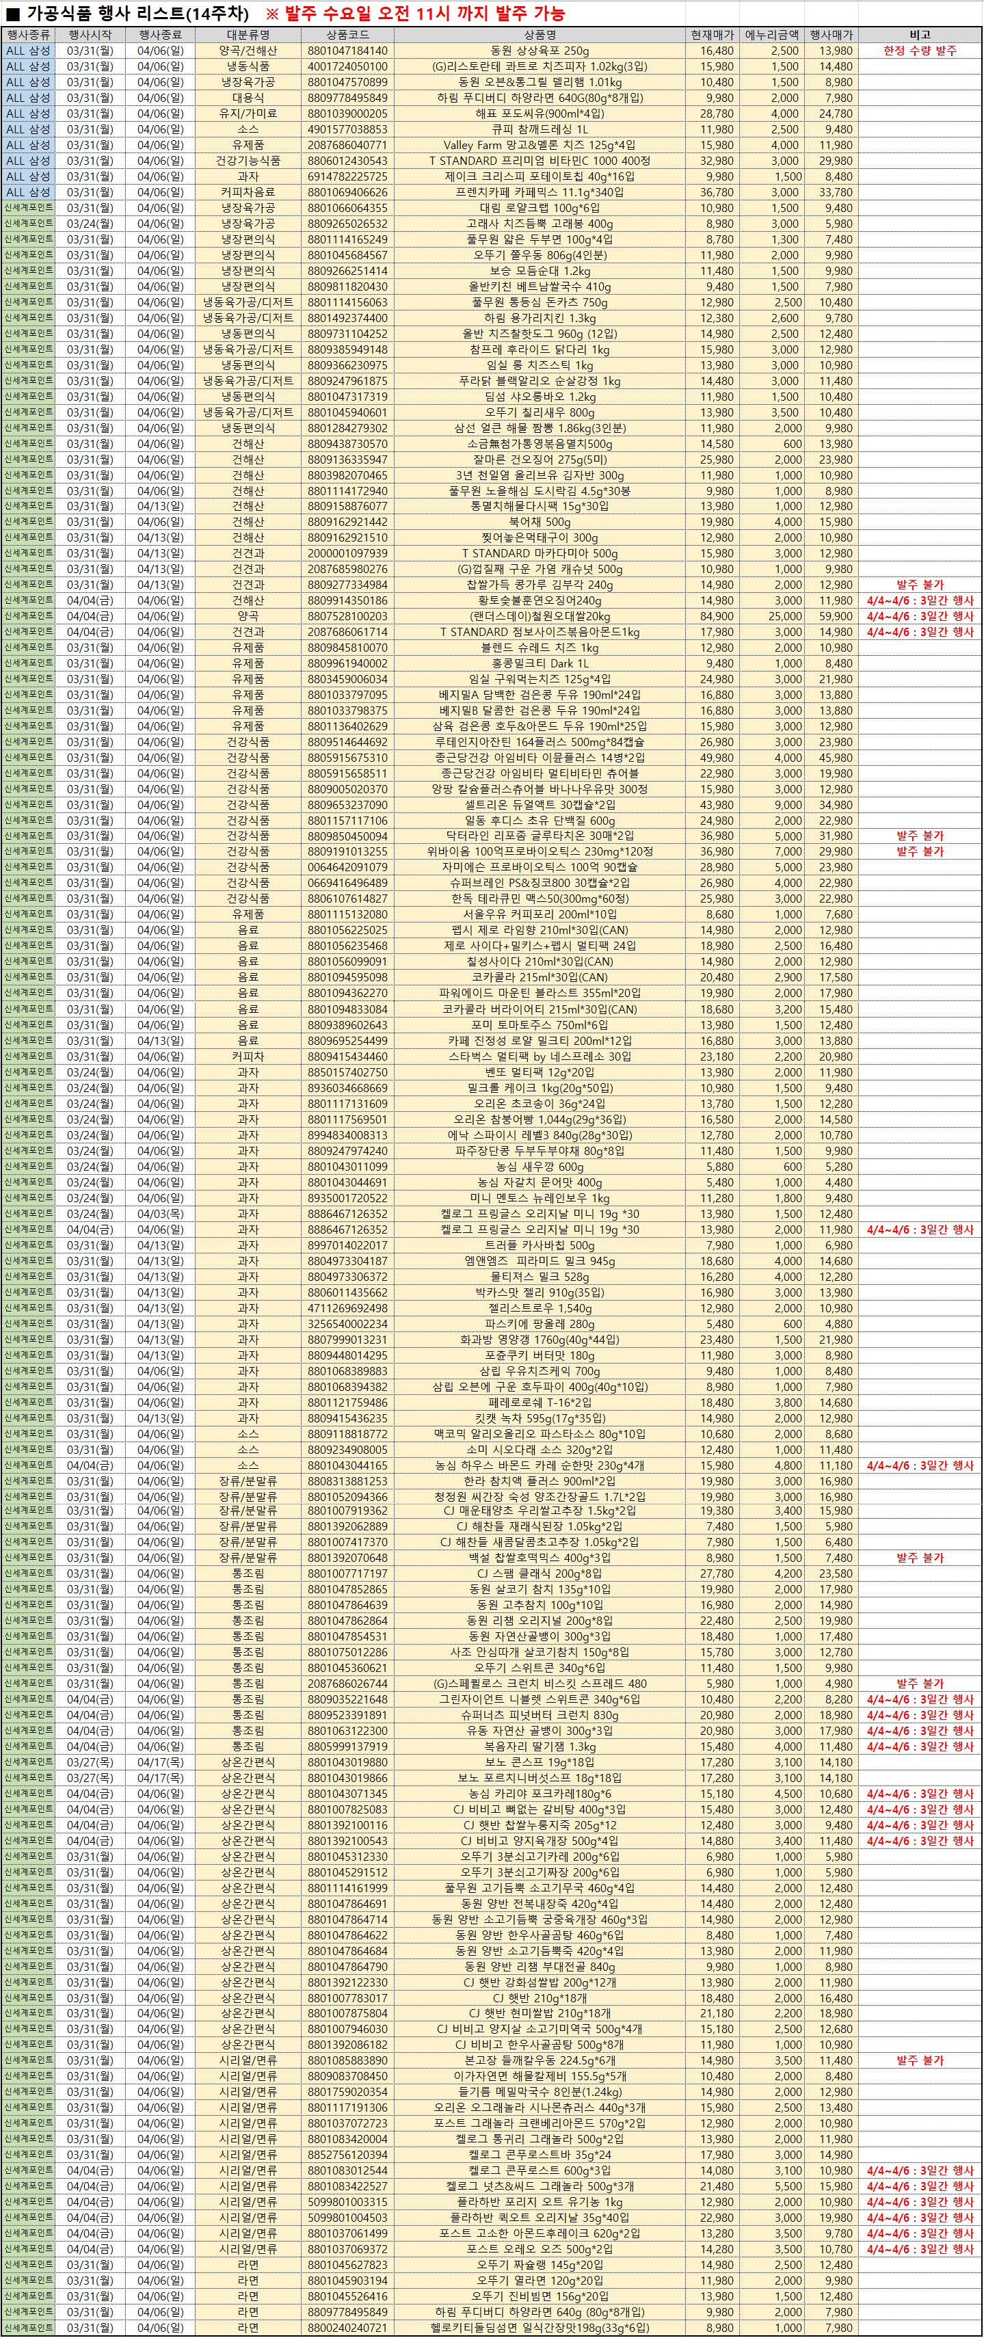Select 동원 리챔 오리지널 200g*8입 cell
This screenshot has width=984, height=2338.
(x=540, y=1620)
